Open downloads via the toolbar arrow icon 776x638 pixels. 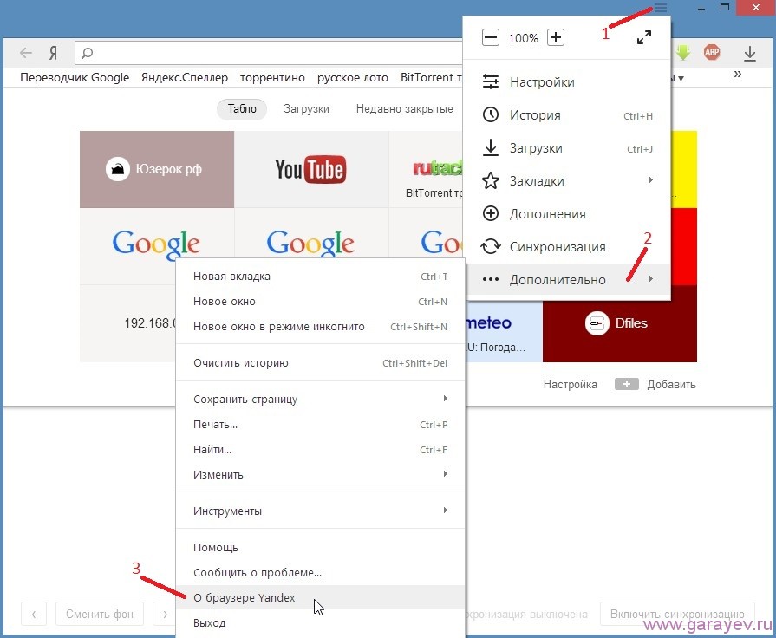coord(750,53)
